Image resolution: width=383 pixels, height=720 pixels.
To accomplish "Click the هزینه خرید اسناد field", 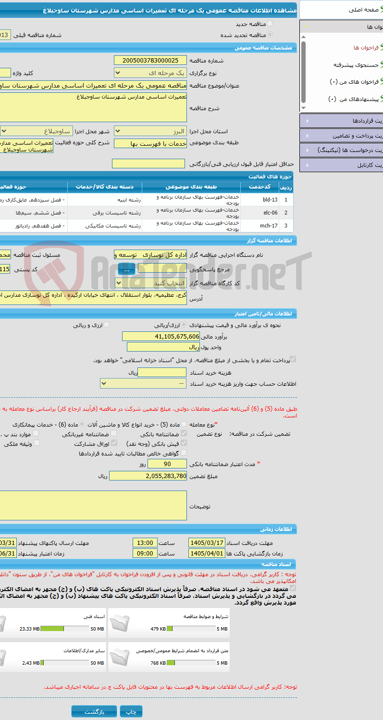I will (x=162, y=372).
